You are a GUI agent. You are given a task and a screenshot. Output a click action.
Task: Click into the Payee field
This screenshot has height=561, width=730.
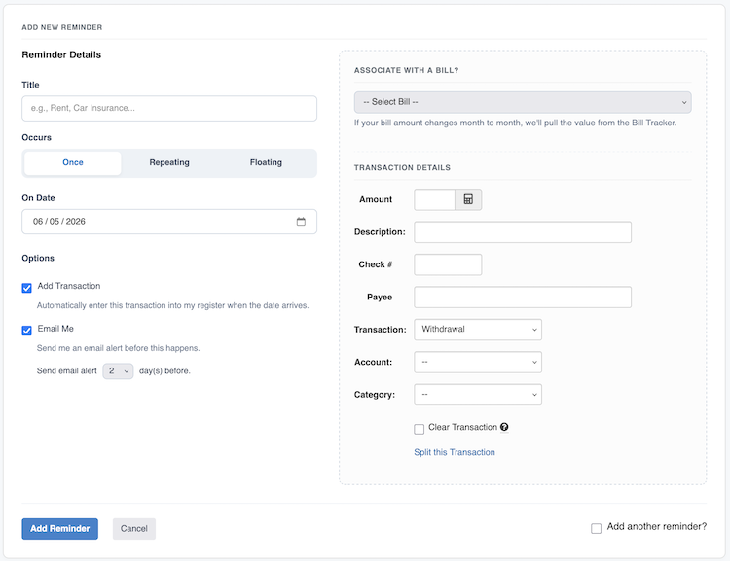coord(523,298)
